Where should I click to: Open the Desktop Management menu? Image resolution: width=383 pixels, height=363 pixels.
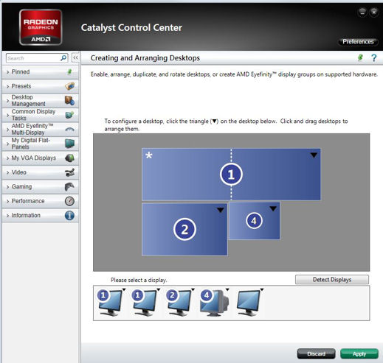[41, 100]
